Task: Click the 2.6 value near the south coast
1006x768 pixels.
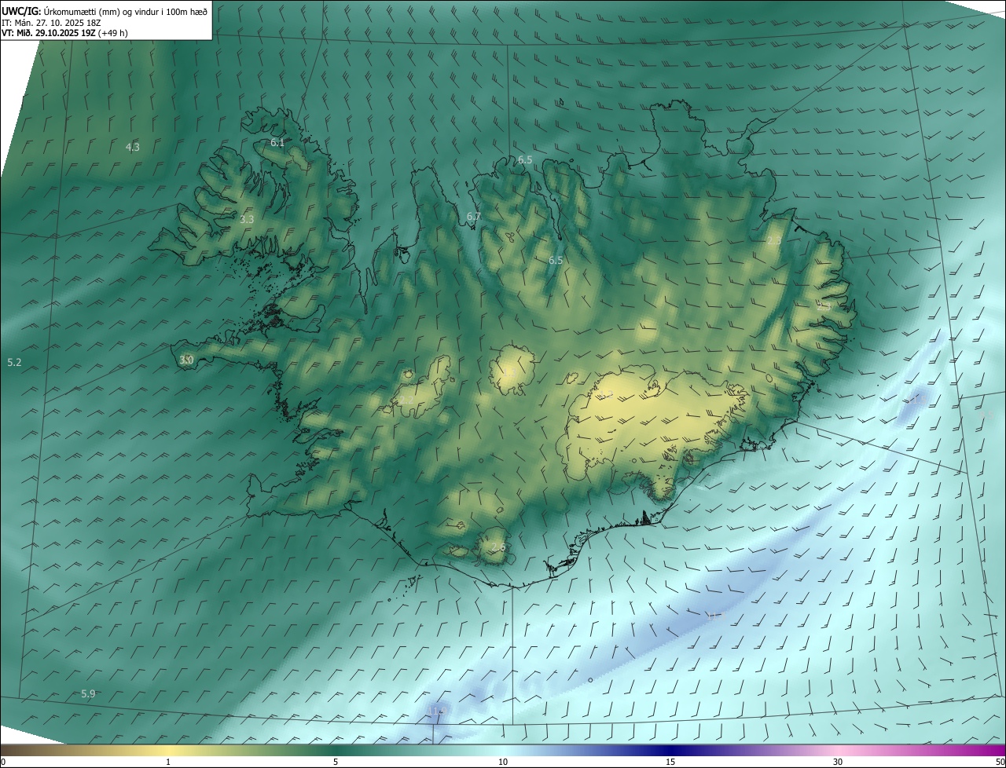Action: [x=498, y=547]
